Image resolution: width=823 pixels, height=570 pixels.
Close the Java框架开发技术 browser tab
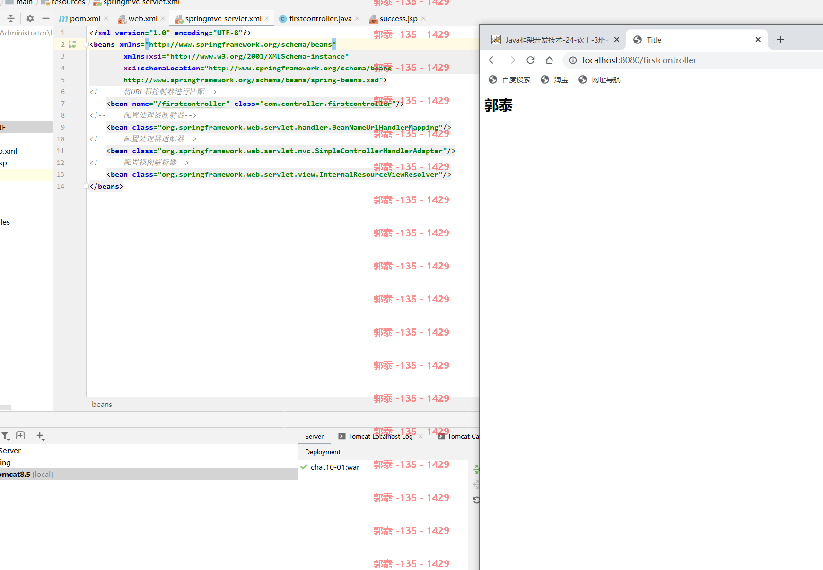click(617, 40)
